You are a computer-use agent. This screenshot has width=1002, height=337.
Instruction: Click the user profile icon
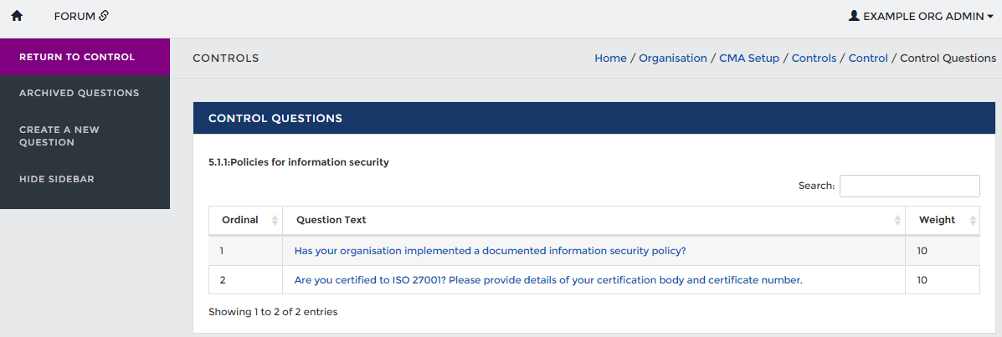coord(854,16)
